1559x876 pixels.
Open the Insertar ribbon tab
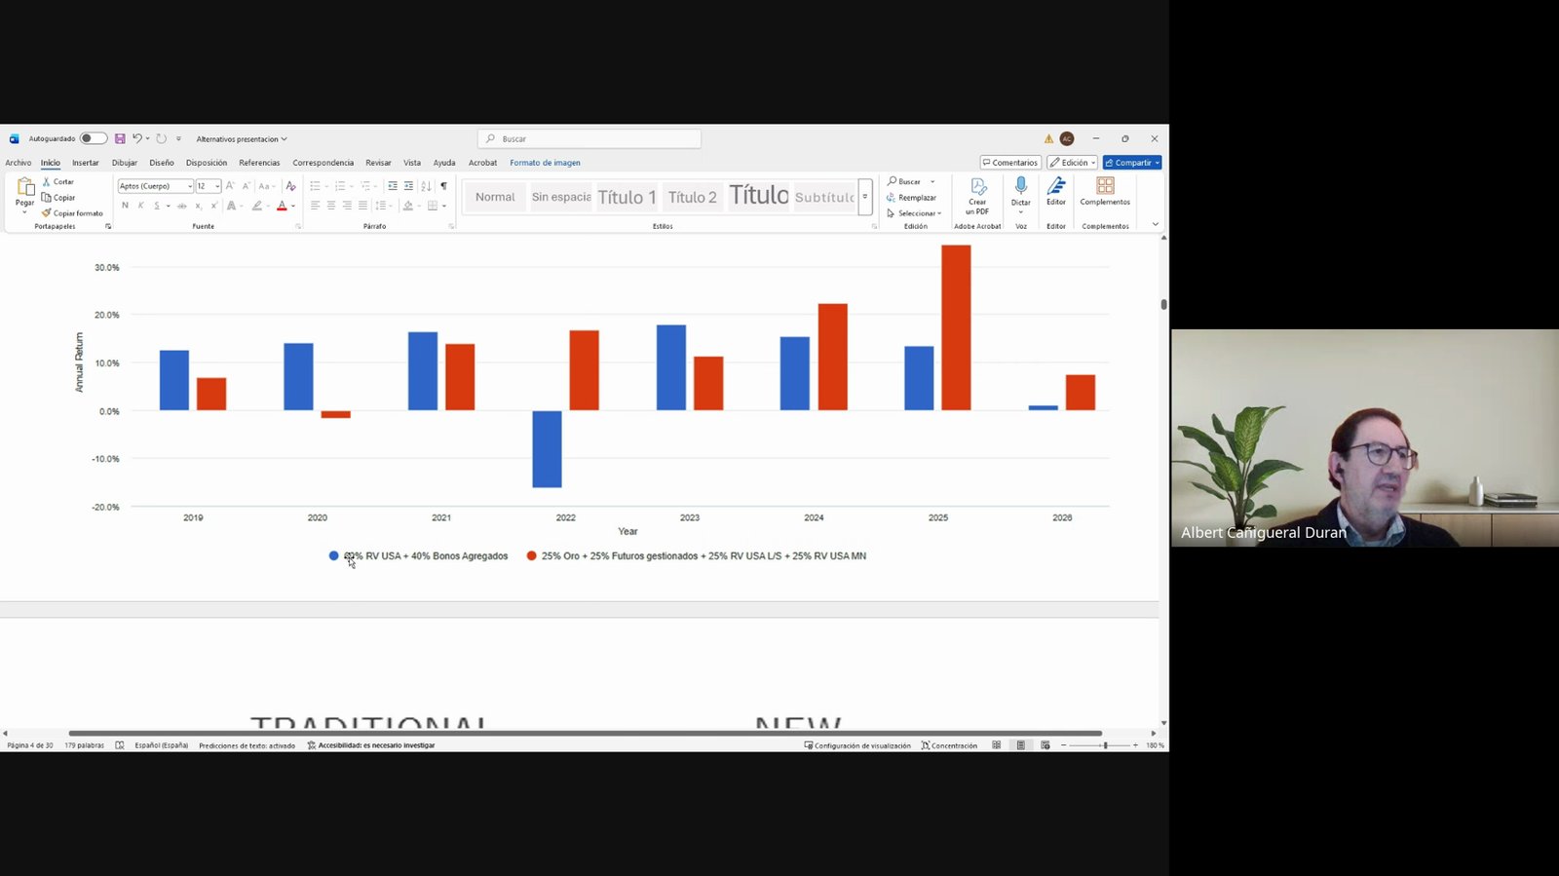[86, 163]
